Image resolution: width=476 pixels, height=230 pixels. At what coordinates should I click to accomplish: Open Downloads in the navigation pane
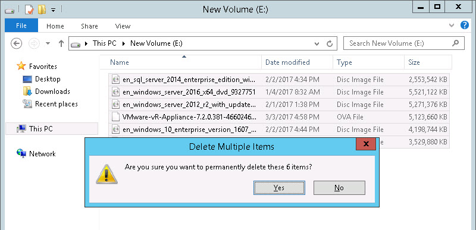point(52,92)
